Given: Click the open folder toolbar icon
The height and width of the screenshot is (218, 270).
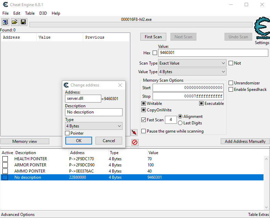Looking at the screenshot, I should [14, 22].
